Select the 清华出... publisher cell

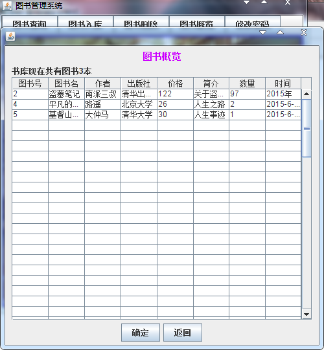click(x=139, y=94)
